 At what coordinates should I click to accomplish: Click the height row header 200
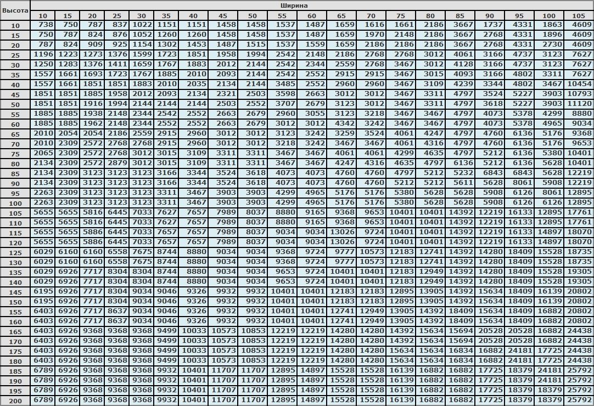click(x=15, y=401)
